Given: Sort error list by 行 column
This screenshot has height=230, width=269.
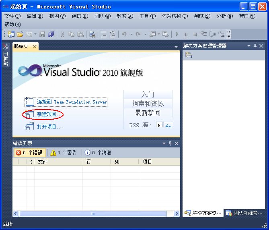Looking at the screenshot, I should pos(97,162).
